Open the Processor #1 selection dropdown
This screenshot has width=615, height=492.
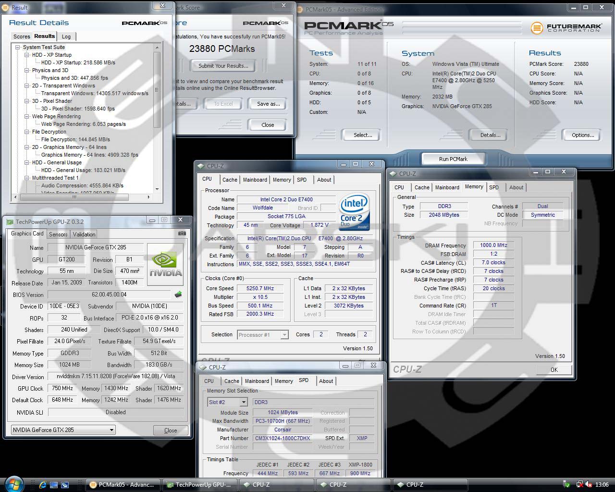(x=284, y=335)
